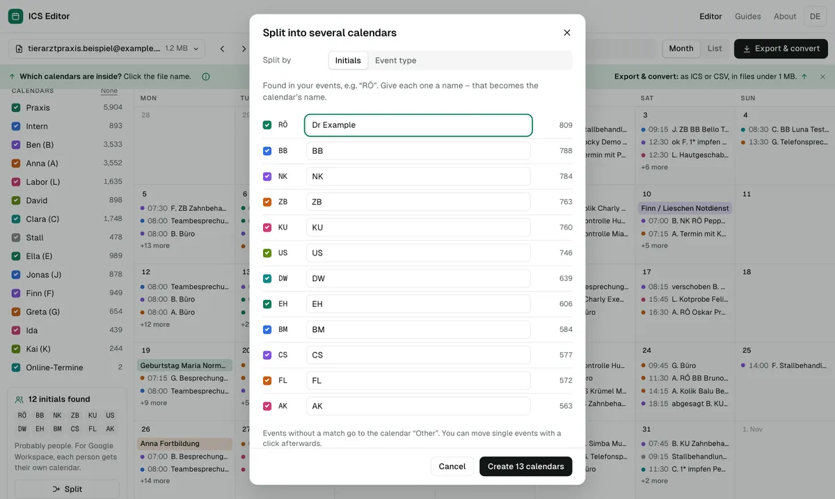The width and height of the screenshot is (835, 499).
Task: Click the BB calendar name field
Action: pyautogui.click(x=418, y=151)
